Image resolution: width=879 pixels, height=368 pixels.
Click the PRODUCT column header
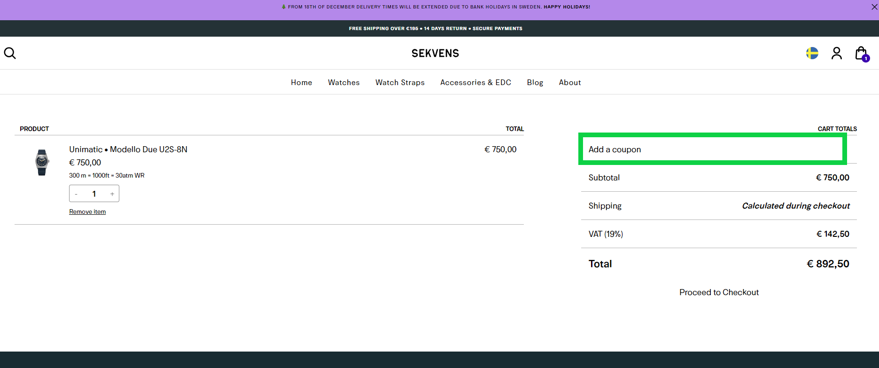coord(34,129)
